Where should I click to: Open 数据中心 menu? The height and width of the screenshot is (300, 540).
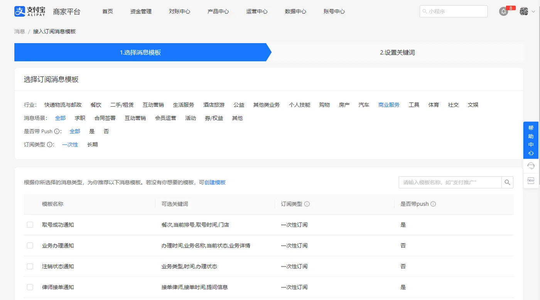pyautogui.click(x=295, y=12)
